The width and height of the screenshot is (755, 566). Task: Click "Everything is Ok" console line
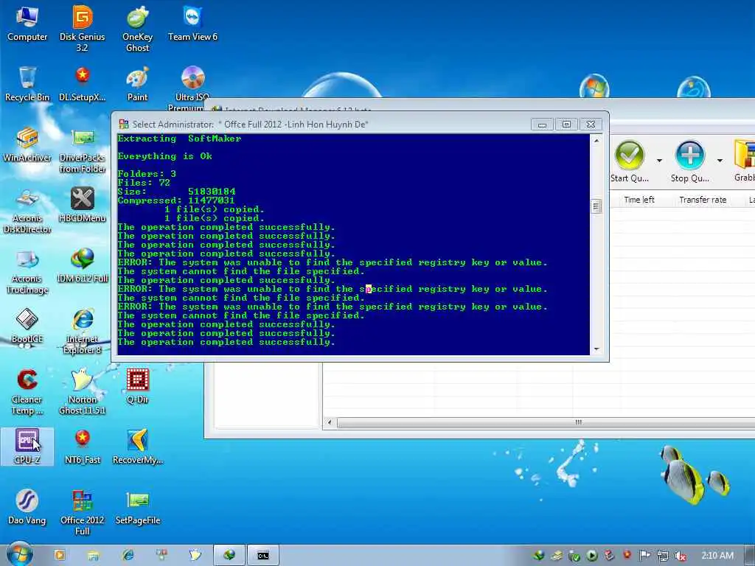[165, 156]
